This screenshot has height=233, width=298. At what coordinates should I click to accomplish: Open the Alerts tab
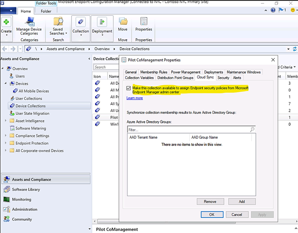237,78
